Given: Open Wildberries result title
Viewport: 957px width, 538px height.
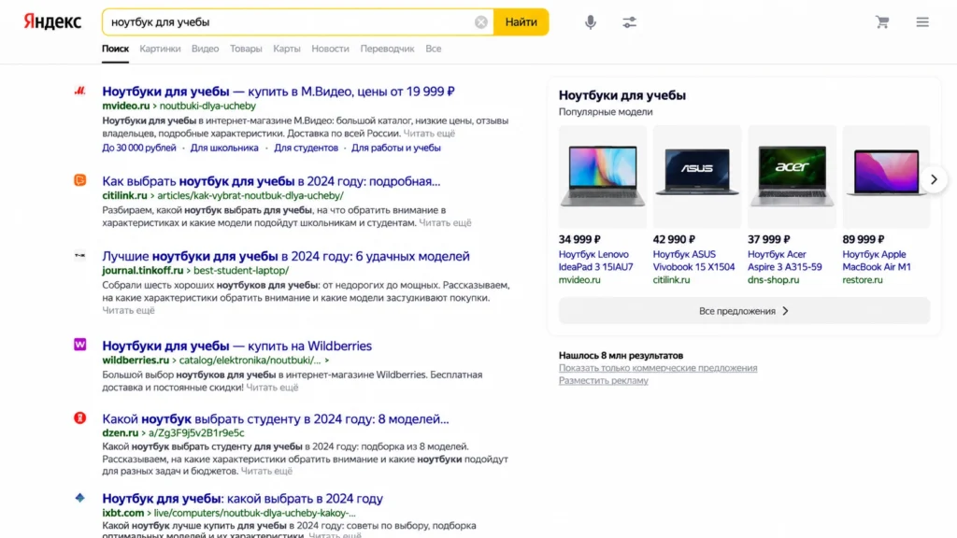Looking at the screenshot, I should tap(236, 346).
